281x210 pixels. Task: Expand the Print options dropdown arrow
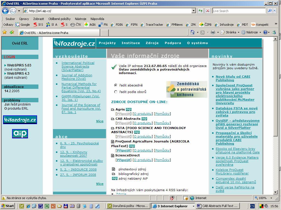point(218,32)
